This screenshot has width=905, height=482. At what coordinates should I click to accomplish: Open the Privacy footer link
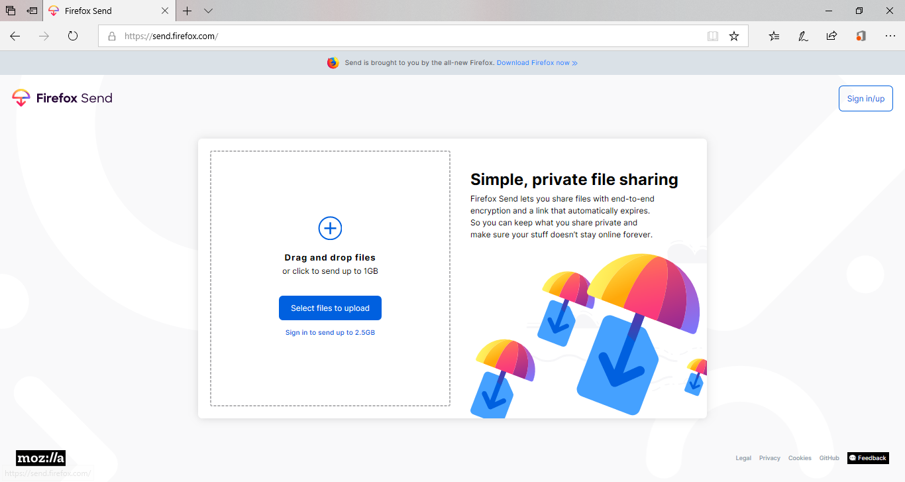click(770, 458)
